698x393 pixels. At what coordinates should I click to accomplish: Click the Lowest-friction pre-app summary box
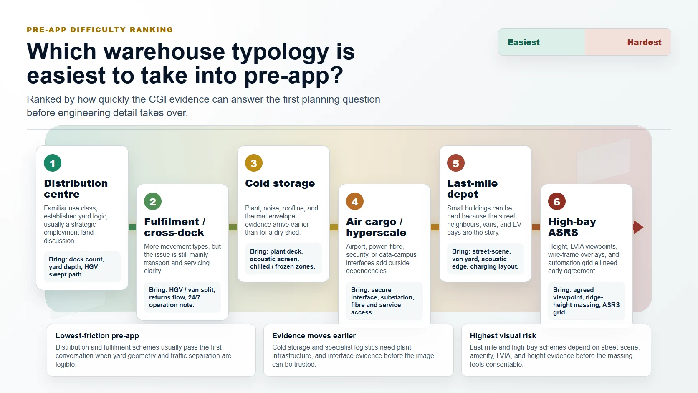click(x=151, y=350)
